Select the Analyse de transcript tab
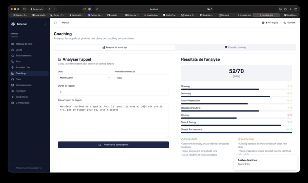The width and height of the screenshot is (308, 183). click(115, 47)
